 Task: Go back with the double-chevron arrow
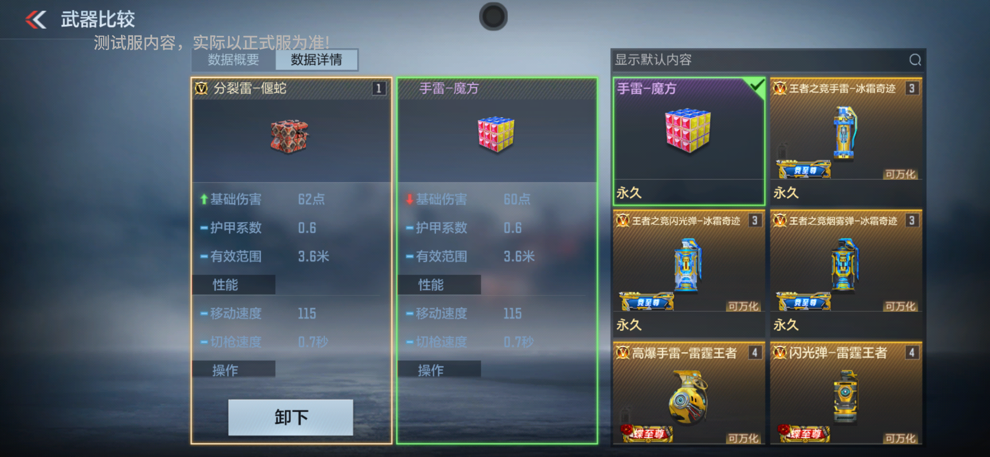36,20
